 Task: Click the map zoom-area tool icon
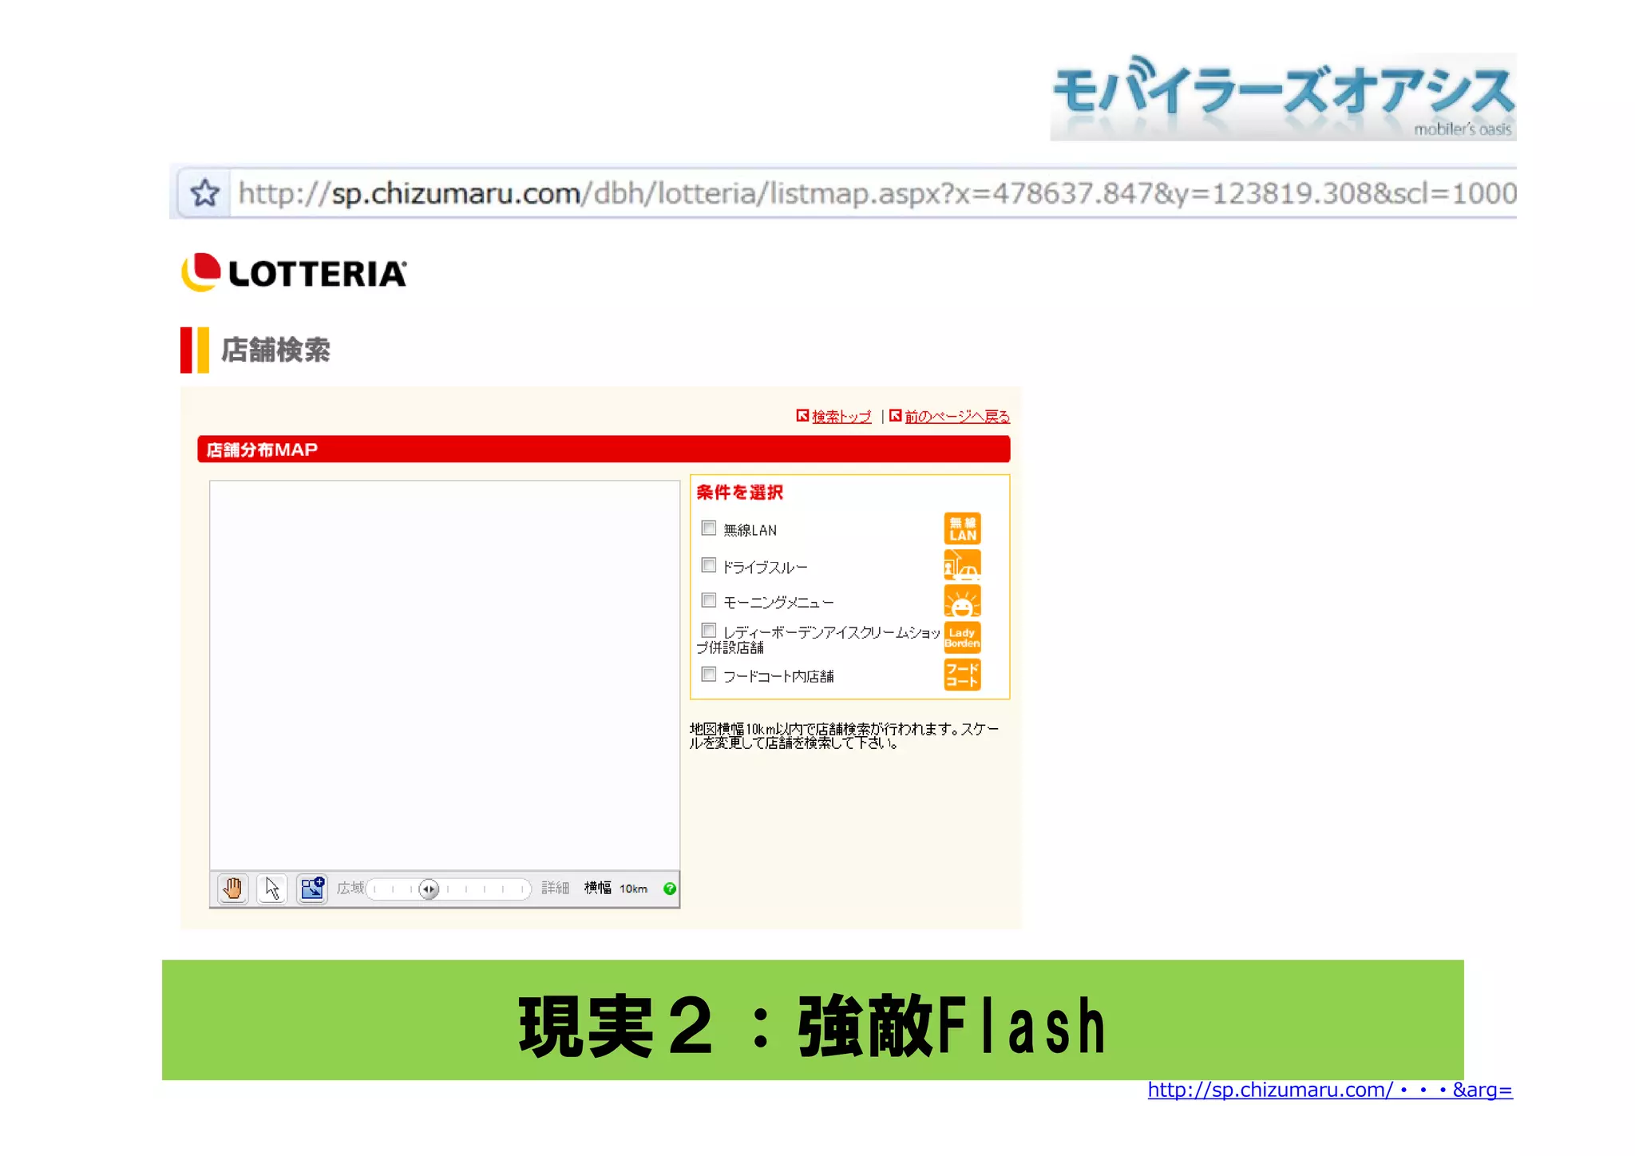pos(312,889)
